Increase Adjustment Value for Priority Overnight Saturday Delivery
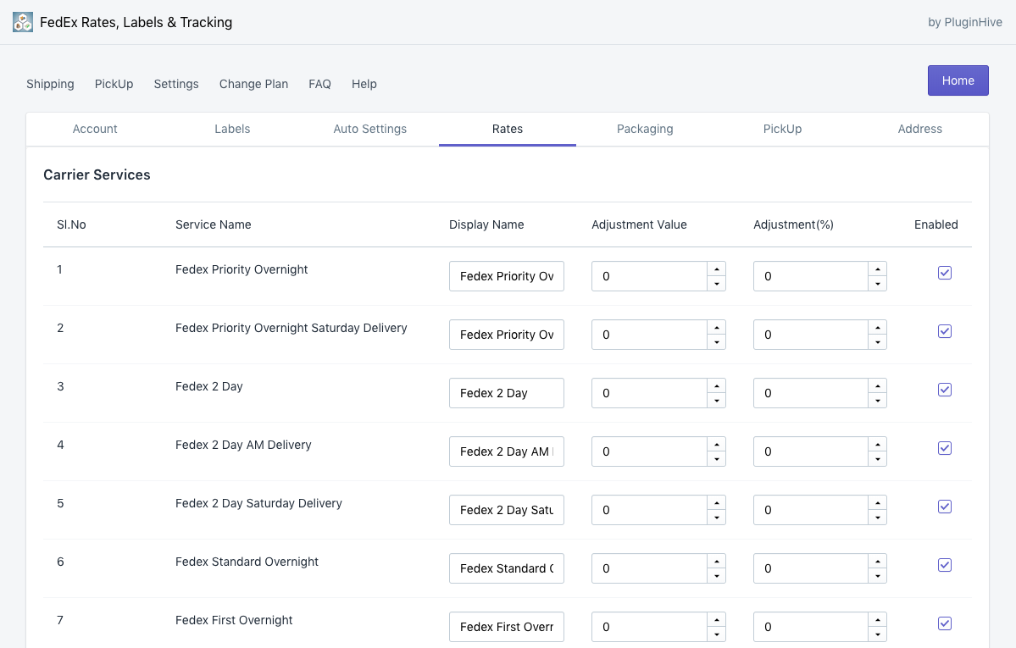 [x=716, y=327]
